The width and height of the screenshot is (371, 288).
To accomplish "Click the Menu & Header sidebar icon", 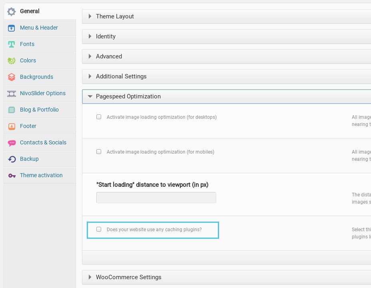I will 12,28.
